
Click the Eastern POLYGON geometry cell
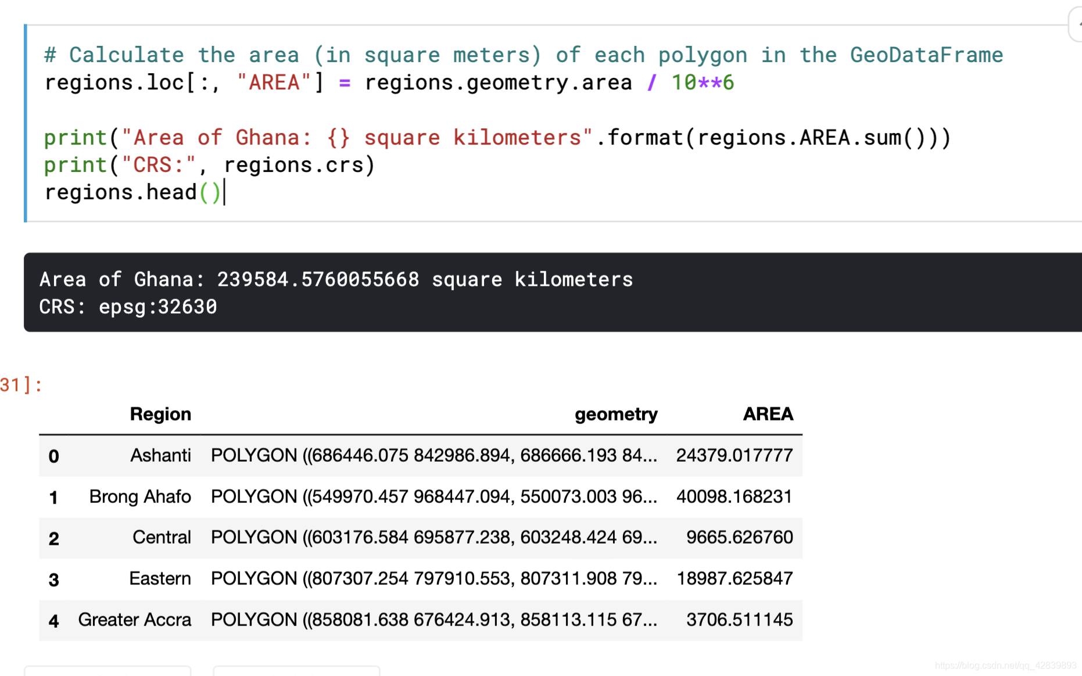434,578
